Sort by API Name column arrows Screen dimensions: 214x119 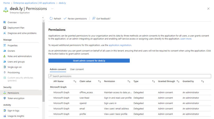(75, 81)
